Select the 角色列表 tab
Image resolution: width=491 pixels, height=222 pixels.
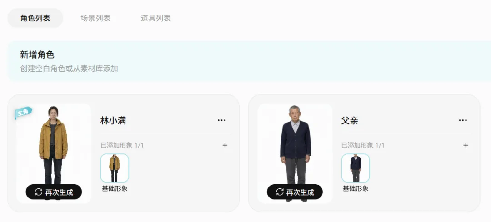35,18
